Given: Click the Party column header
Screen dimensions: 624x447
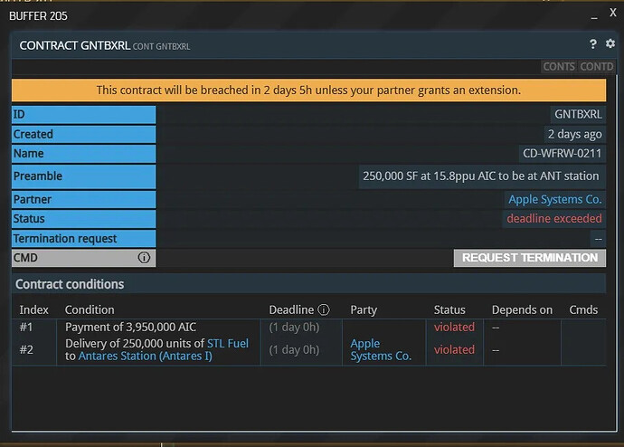Looking at the screenshot, I should pos(364,309).
